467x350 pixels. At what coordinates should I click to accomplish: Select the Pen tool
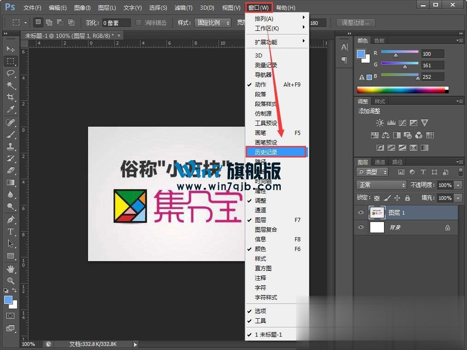(11, 220)
